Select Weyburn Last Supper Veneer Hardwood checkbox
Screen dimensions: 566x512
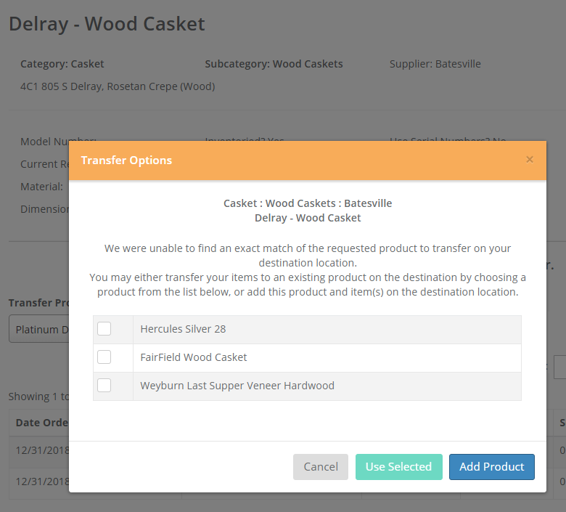pyautogui.click(x=104, y=386)
